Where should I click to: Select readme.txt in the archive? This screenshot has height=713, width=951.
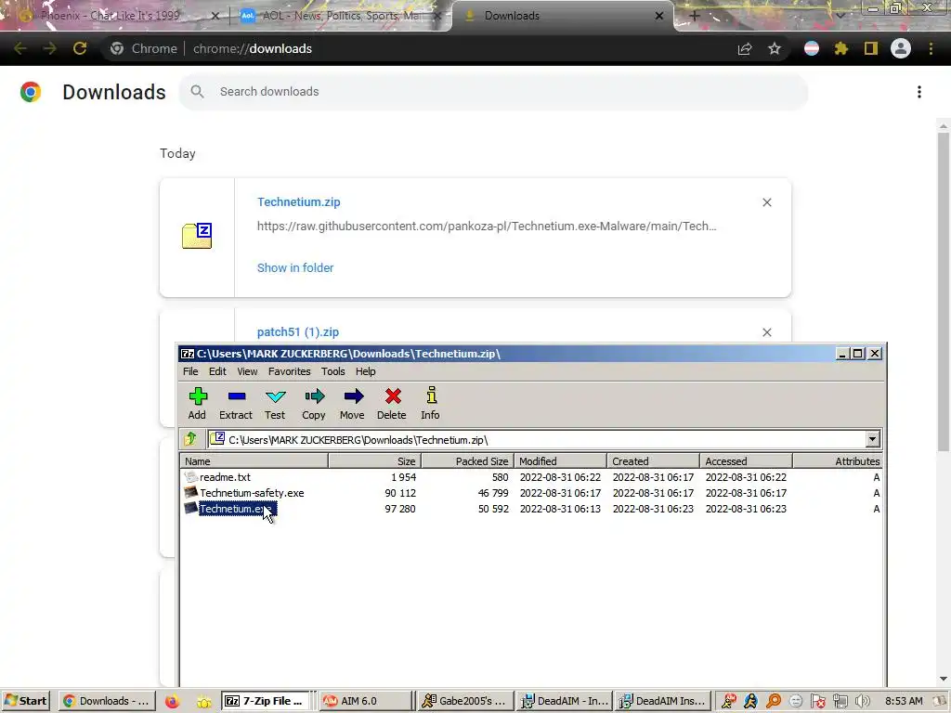[225, 477]
